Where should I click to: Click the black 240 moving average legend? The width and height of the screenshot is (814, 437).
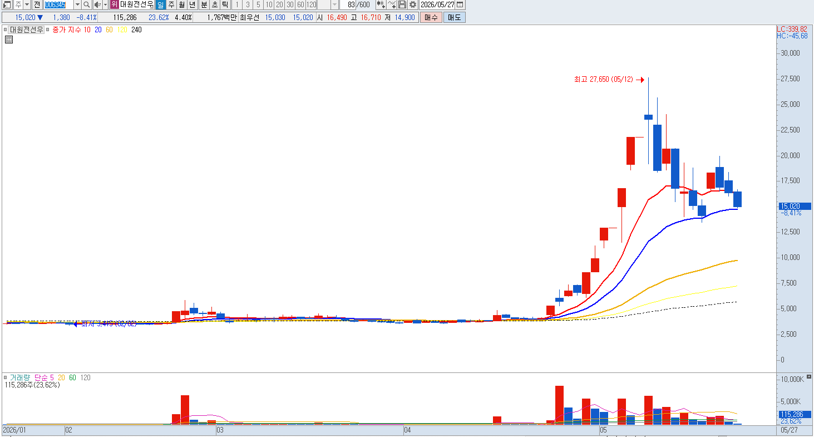pyautogui.click(x=136, y=30)
